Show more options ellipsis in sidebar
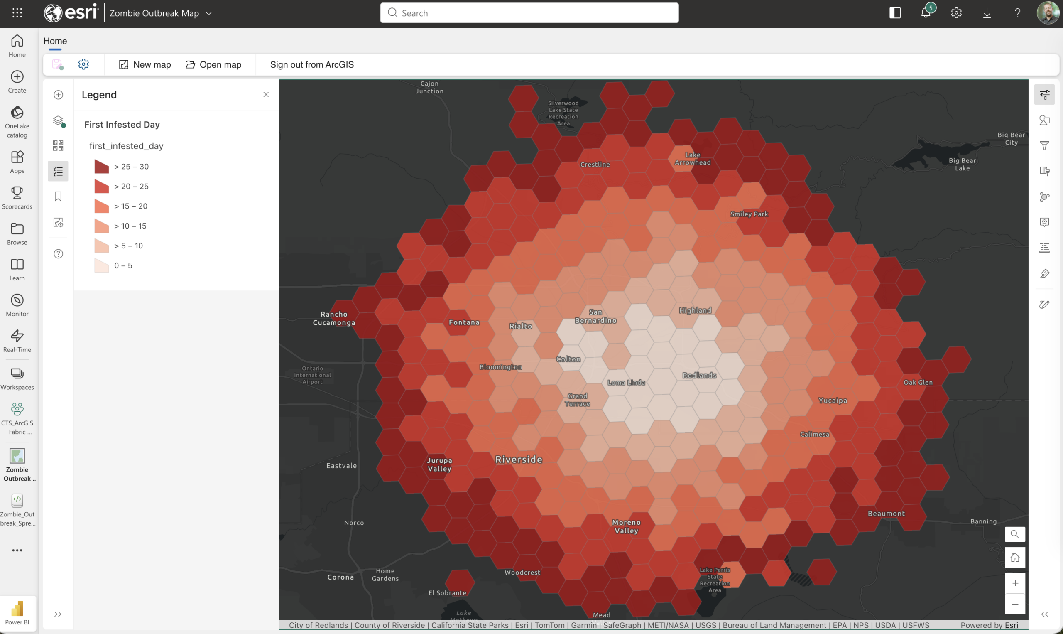This screenshot has height=634, width=1063. (17, 550)
